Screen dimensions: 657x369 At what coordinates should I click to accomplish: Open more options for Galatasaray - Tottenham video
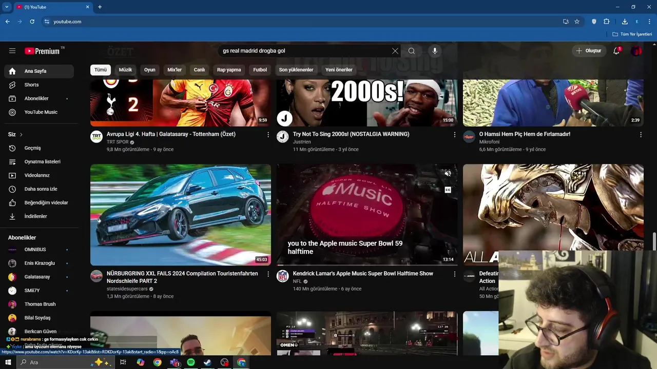(x=268, y=134)
